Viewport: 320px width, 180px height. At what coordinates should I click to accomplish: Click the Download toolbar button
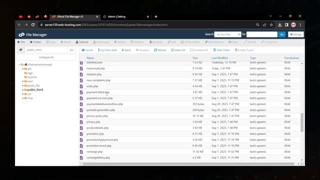(x=101, y=42)
